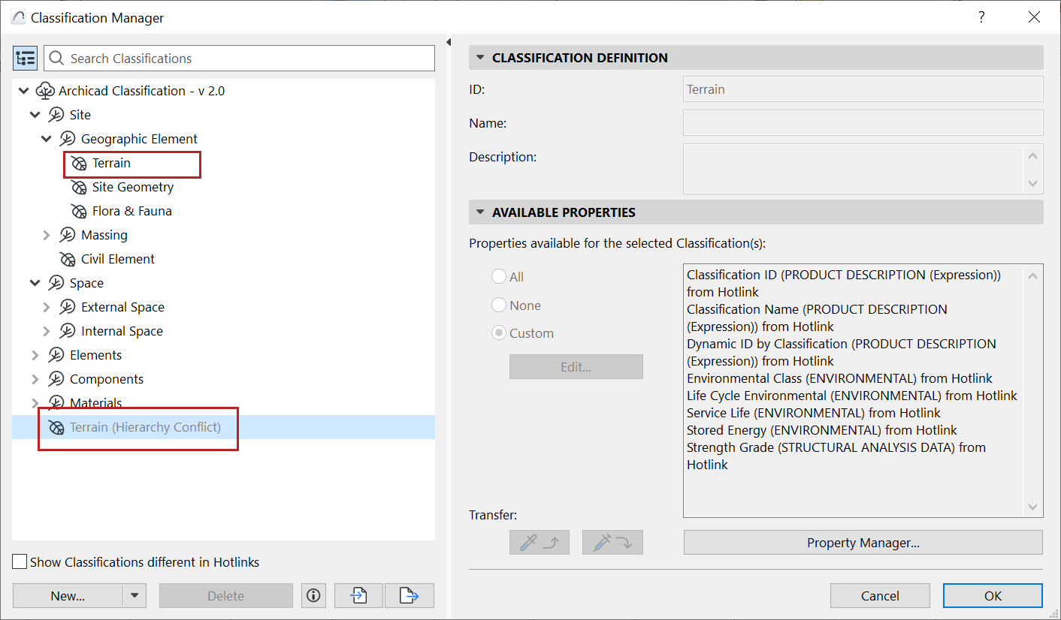Click the Site branch icon
The width and height of the screenshot is (1061, 620).
(56, 115)
